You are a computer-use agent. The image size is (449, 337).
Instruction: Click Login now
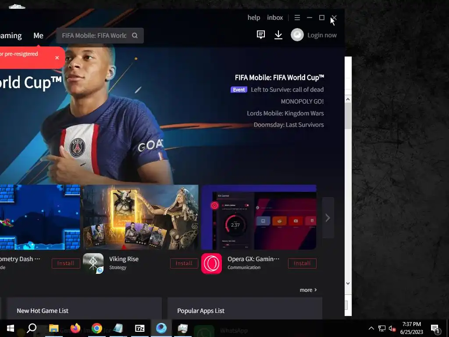[x=322, y=35]
